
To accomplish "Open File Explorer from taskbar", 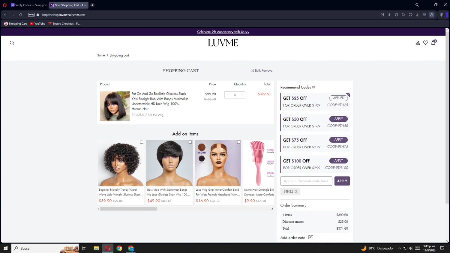I will (96, 248).
